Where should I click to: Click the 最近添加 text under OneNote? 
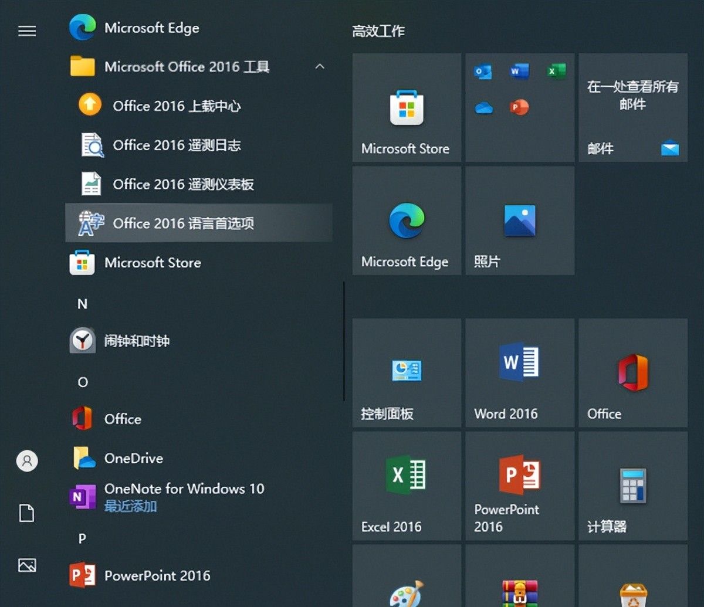130,506
